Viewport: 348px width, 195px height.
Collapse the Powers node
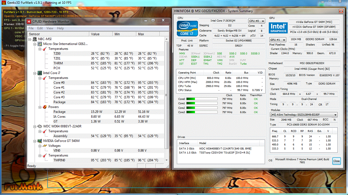40,107
